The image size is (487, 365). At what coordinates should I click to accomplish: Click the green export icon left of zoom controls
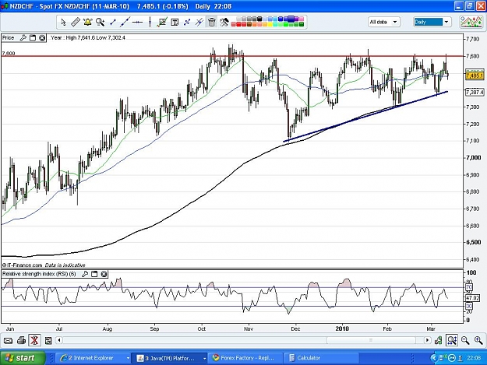coord(438,341)
